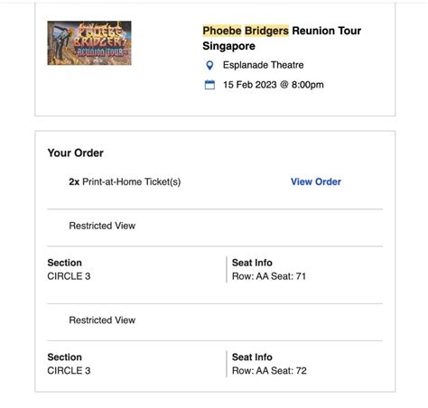Click the calendar date icon

coord(209,85)
